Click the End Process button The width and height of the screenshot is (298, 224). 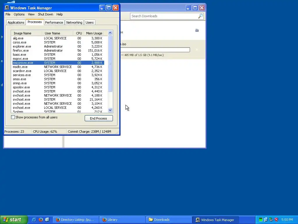(99, 118)
